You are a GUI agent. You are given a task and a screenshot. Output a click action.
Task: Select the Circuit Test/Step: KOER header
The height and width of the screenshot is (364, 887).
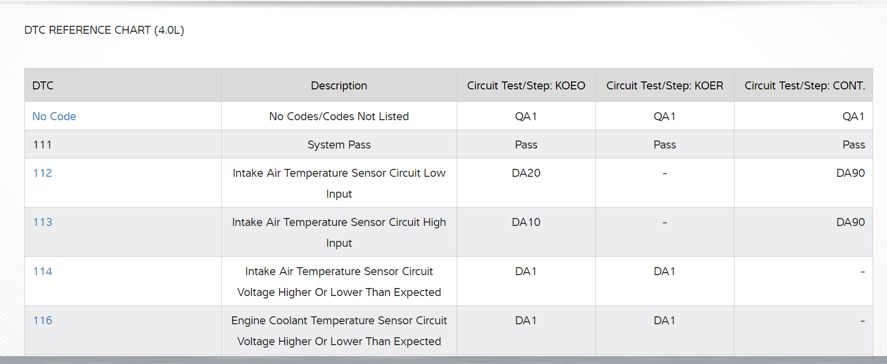tap(664, 85)
